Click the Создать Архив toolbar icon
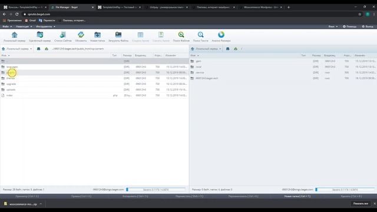 click(140, 35)
